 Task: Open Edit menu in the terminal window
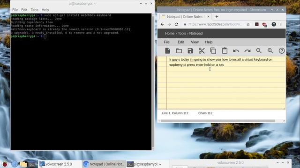point(24,10)
